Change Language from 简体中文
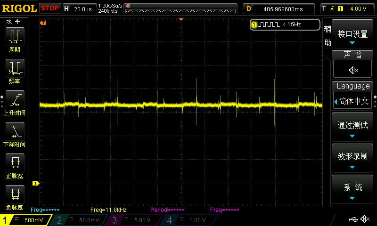This screenshot has height=226, width=377. click(x=352, y=101)
